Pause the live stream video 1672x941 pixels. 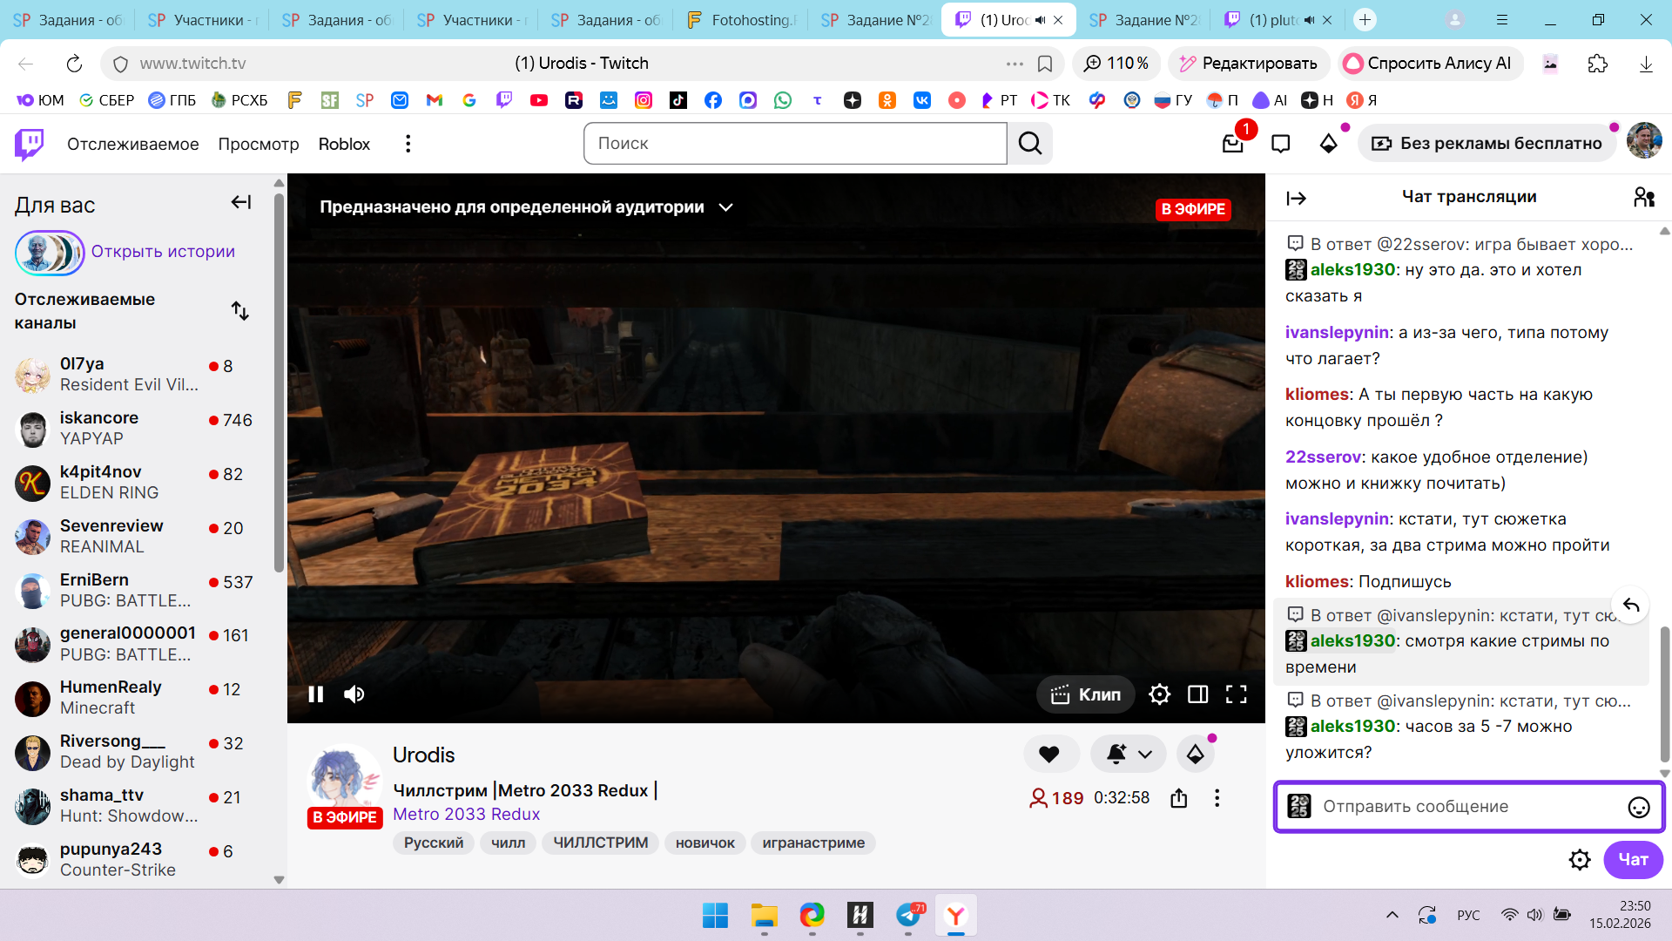click(316, 694)
